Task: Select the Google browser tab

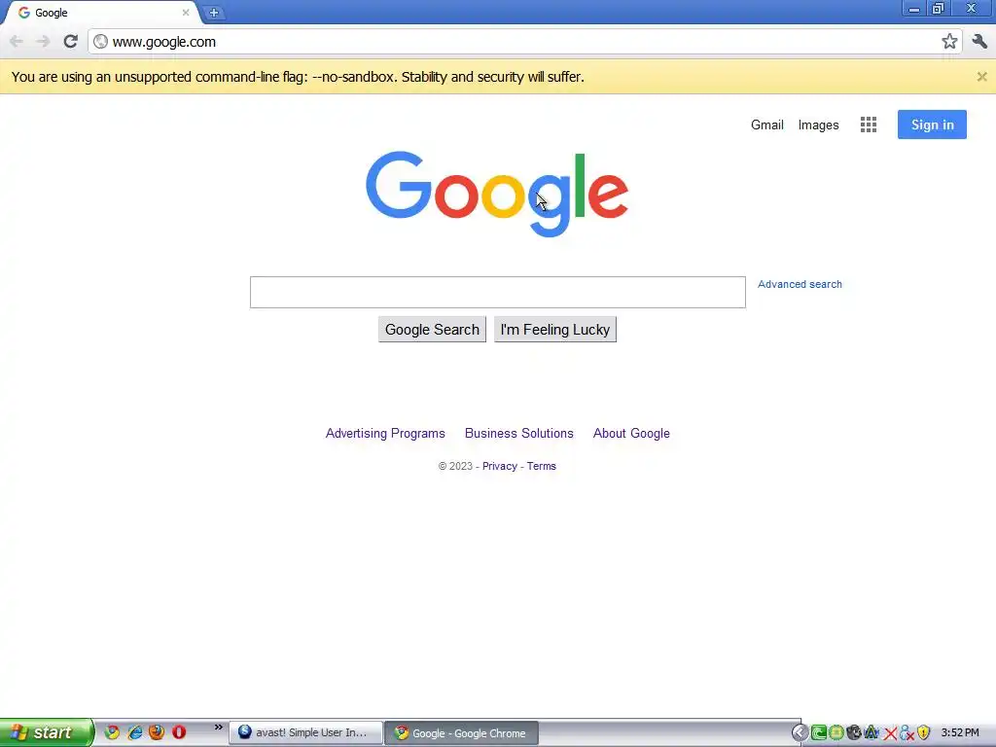Action: click(x=101, y=13)
